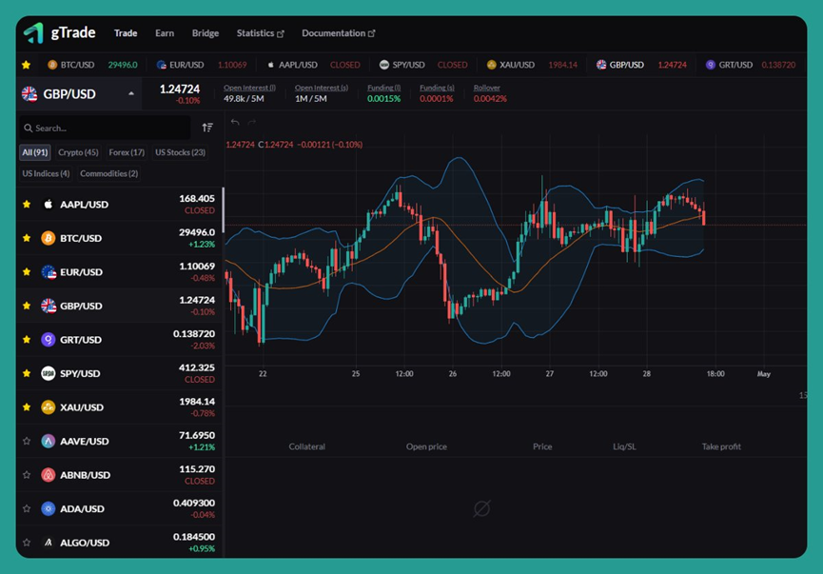Unfavorite BTC/USD using its star
This screenshot has height=574, width=823.
pos(27,238)
